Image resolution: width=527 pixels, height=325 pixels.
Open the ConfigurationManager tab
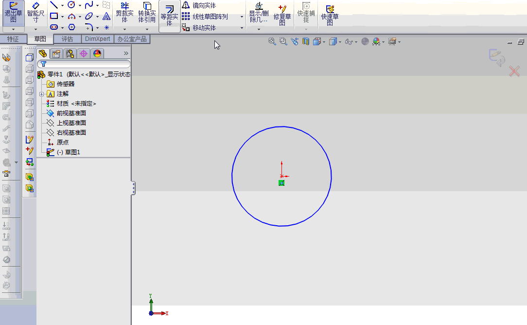70,54
